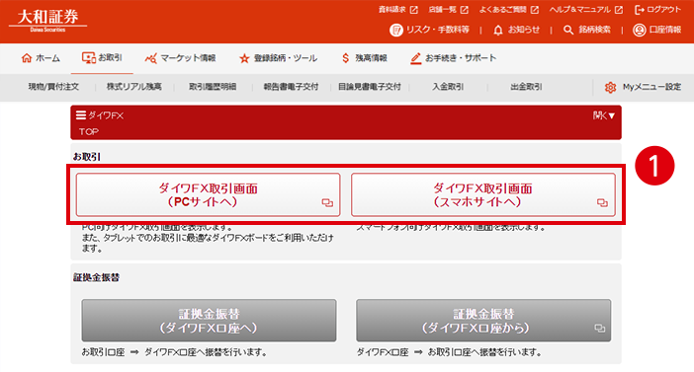Select 現物/買付注文 in the submenu
Screen dimensions: 694x372
[53, 87]
